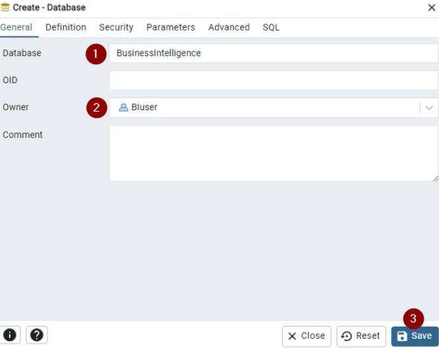
Task: Close the Create Database dialog with the X
Action: pos(432,7)
